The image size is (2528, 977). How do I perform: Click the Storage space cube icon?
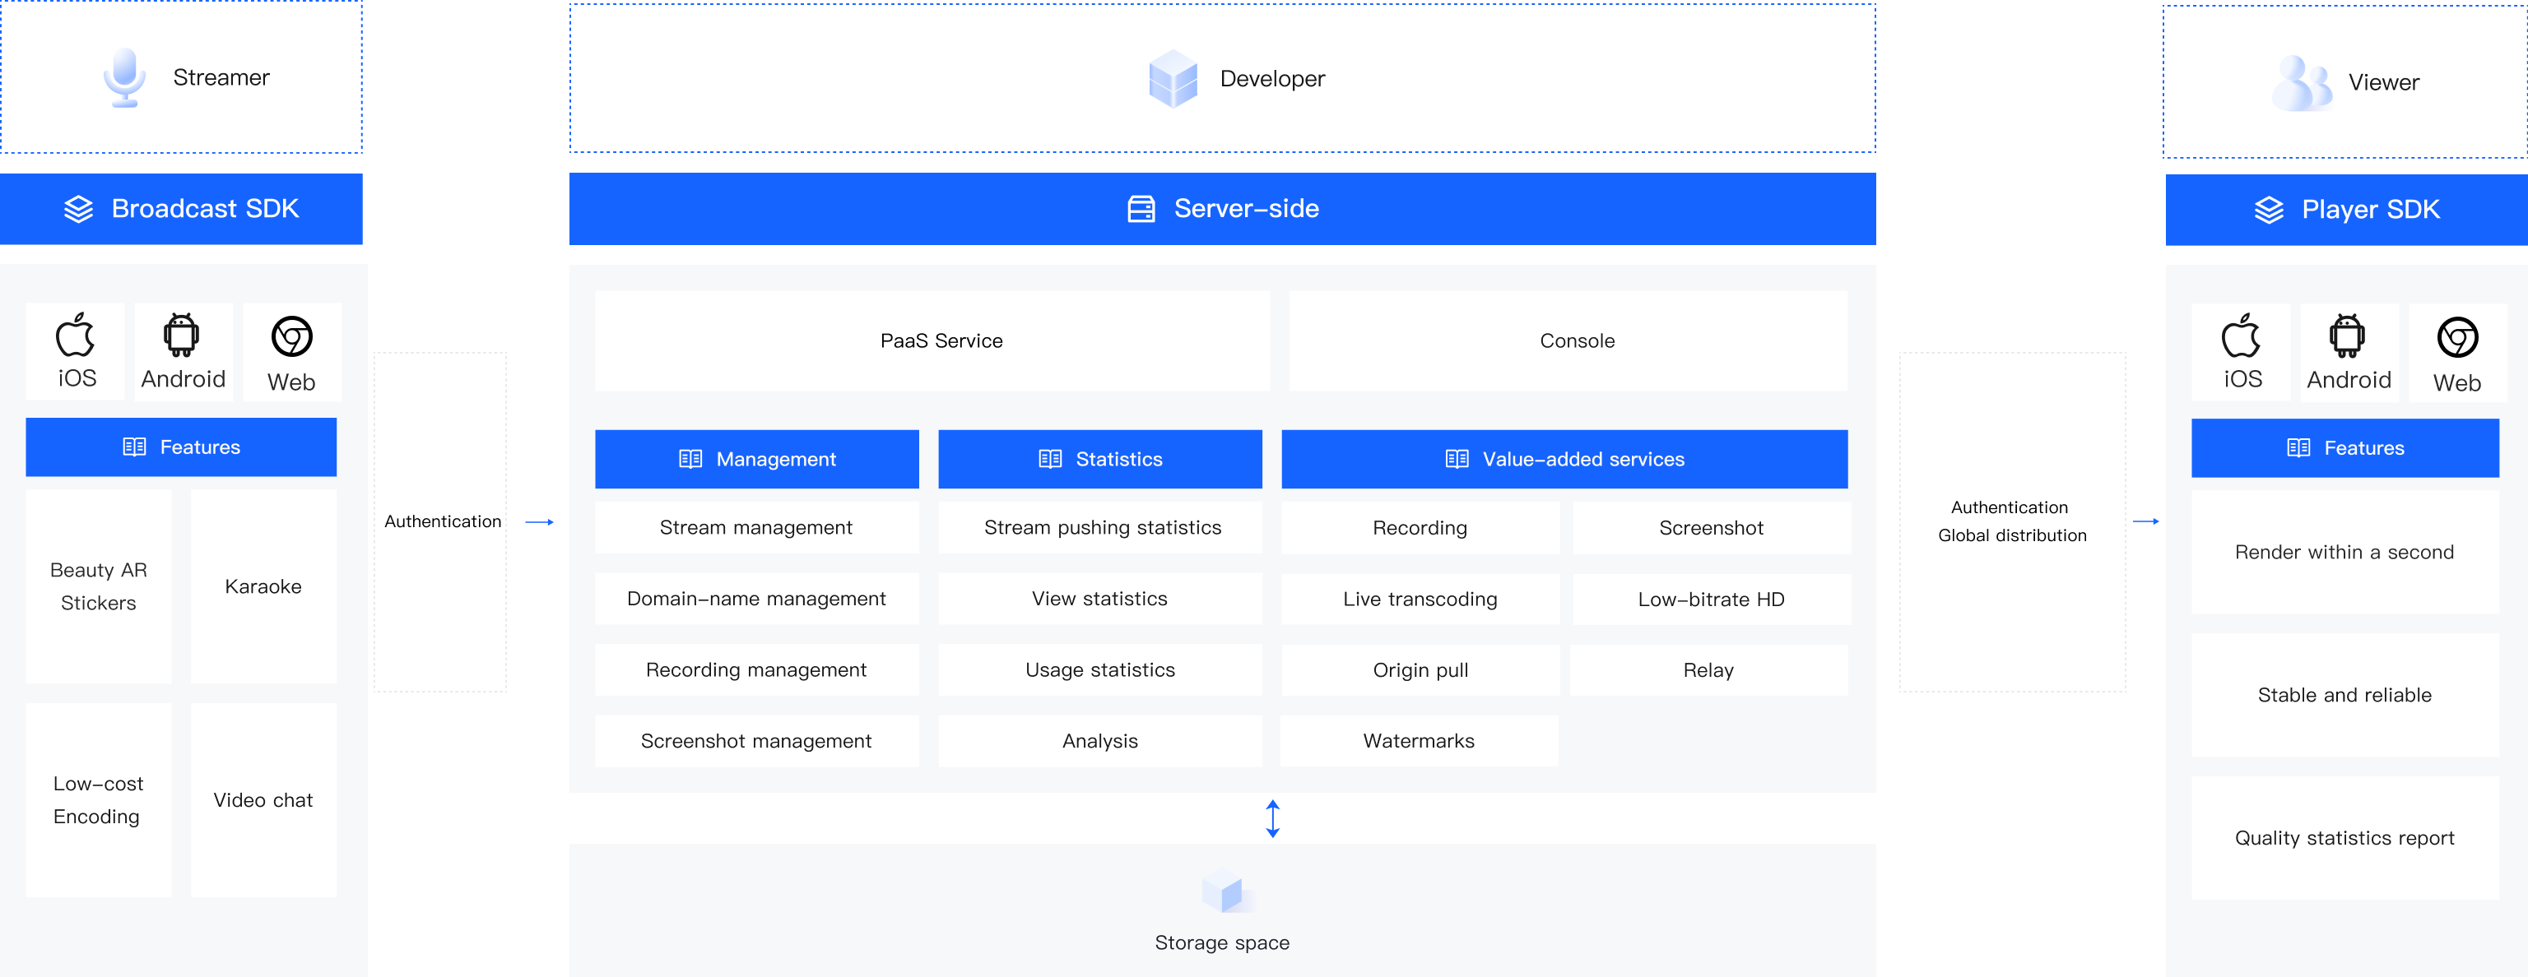tap(1223, 891)
